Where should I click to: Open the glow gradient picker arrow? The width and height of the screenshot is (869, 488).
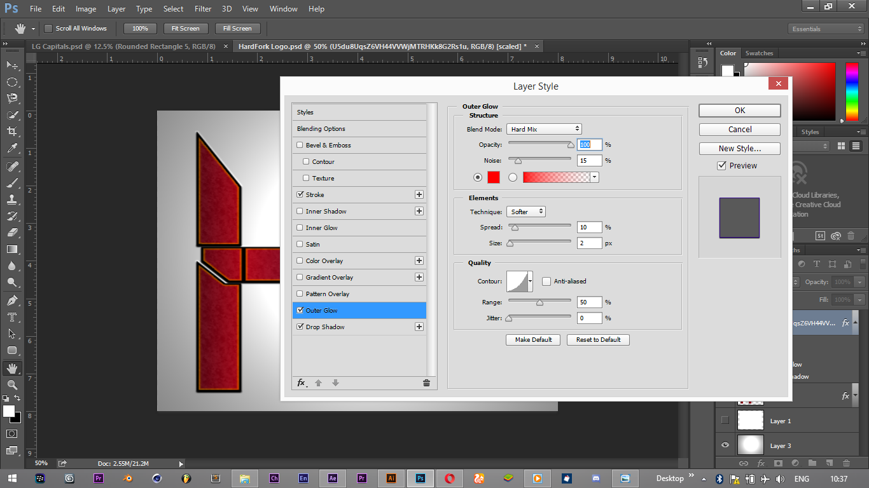point(595,177)
